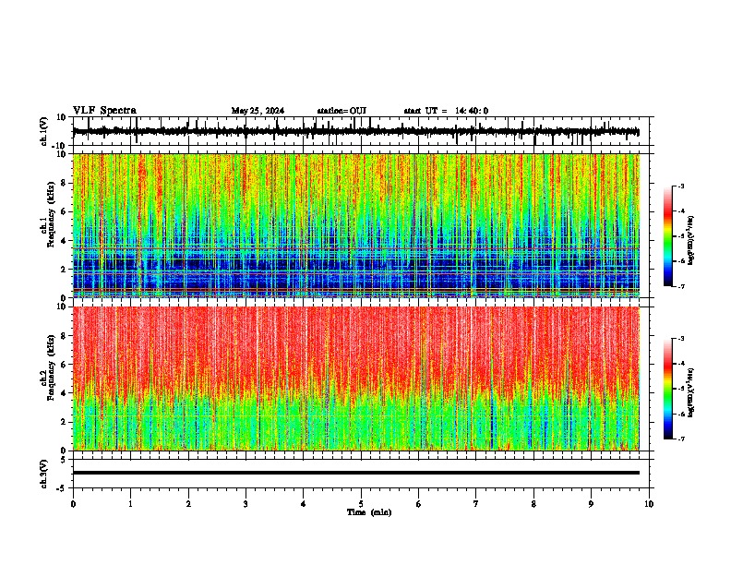The width and height of the screenshot is (731, 565).
Task: Click the "station=OUI" label
Action: coord(342,111)
